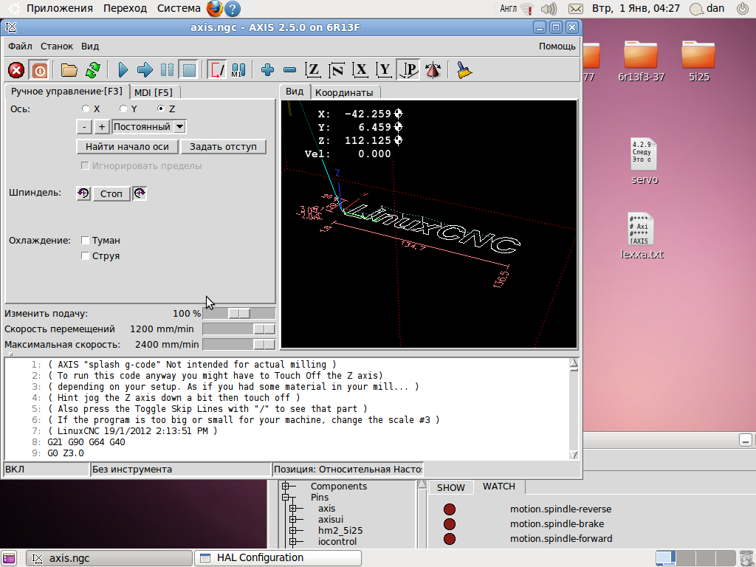This screenshot has width=756, height=567.
Task: Enable the Струя coolant checkbox
Action: click(x=86, y=256)
